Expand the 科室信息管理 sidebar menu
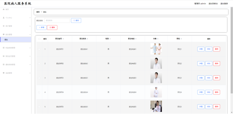This screenshot has height=114, width=233. 16,48
